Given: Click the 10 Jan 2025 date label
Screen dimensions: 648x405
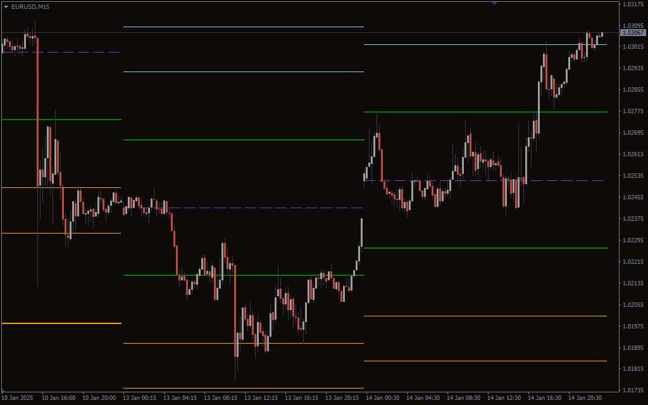Looking at the screenshot, I should [18, 398].
